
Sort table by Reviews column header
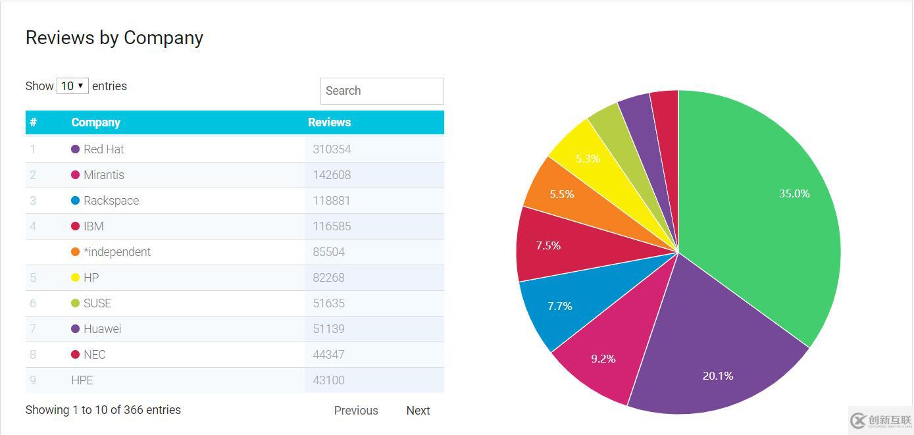[x=329, y=122]
